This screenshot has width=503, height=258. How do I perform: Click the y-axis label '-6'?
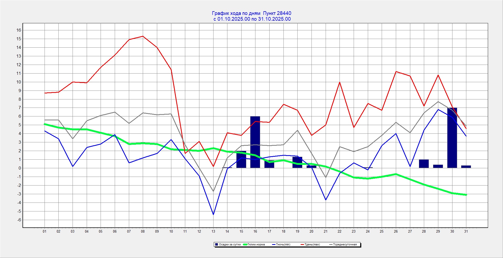click(19, 220)
